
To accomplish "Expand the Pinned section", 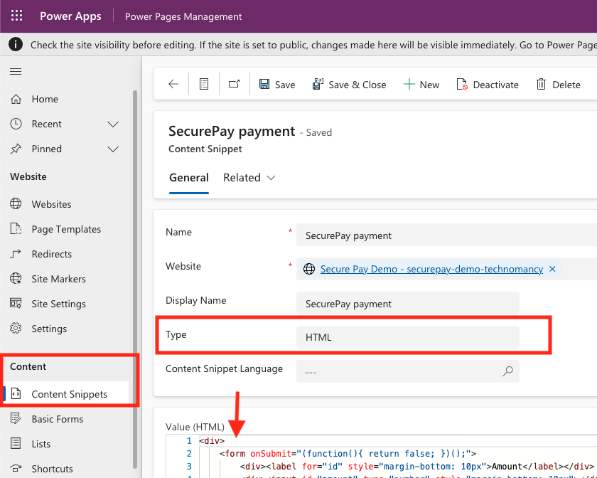I will click(x=112, y=149).
